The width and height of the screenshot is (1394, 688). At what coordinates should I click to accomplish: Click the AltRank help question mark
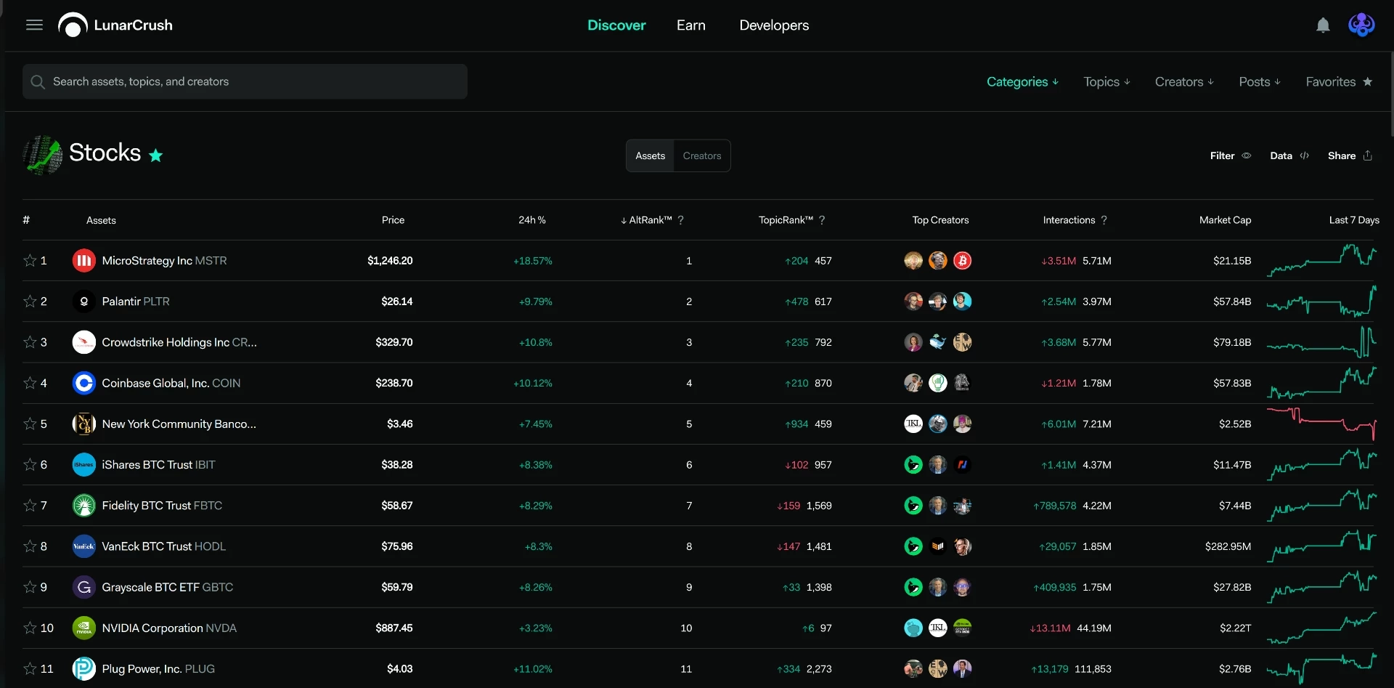[680, 220]
